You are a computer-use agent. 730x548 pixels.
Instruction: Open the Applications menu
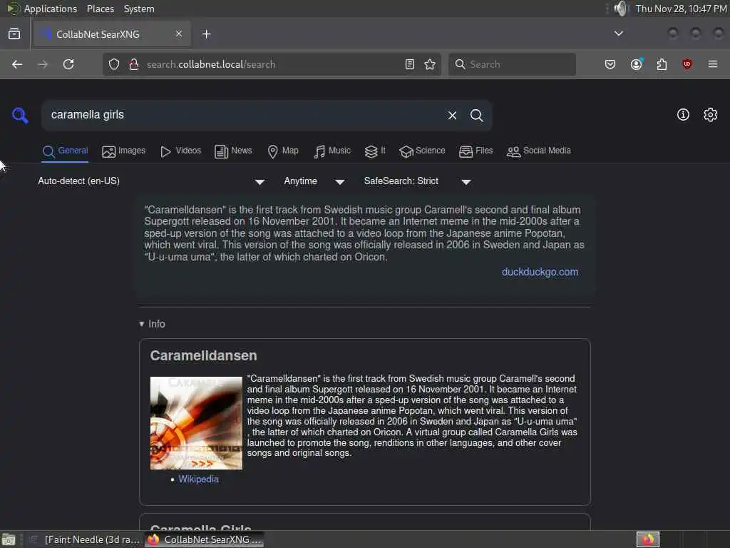pos(51,9)
